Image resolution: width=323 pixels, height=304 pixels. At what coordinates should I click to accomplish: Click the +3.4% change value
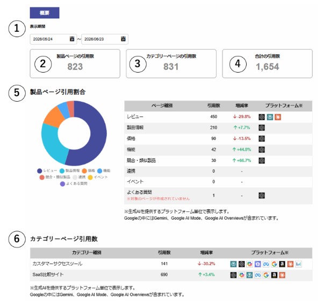(x=206, y=275)
